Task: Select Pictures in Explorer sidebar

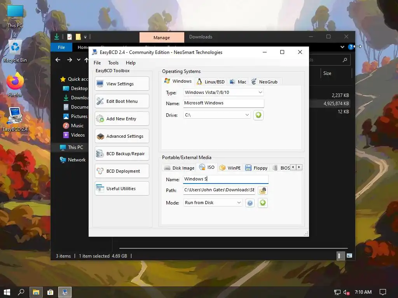Action: coord(75,116)
